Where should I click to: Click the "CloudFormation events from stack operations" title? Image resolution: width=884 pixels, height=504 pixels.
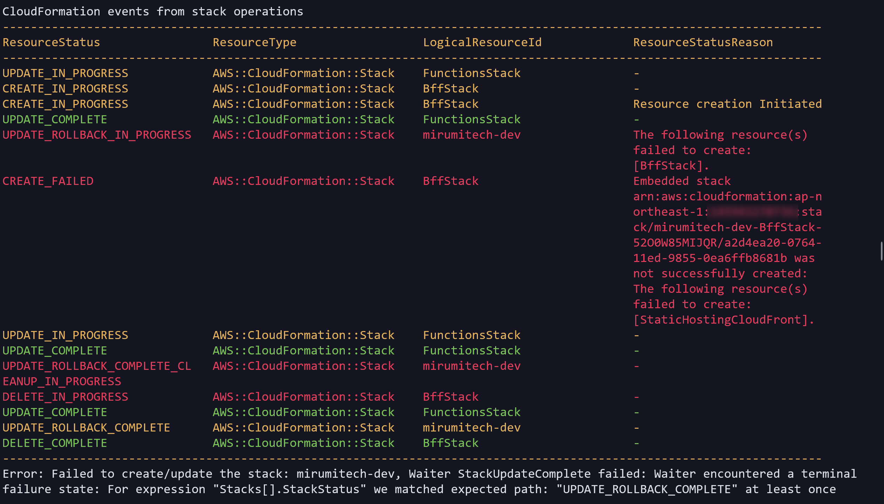pos(153,12)
